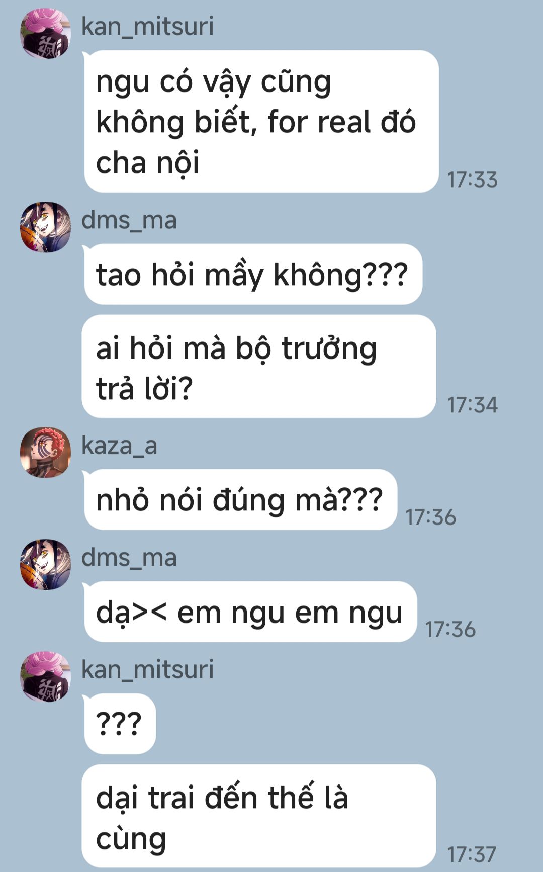Select the message "dại trai đến thế là cùng"
The image size is (543, 872).
click(x=259, y=817)
